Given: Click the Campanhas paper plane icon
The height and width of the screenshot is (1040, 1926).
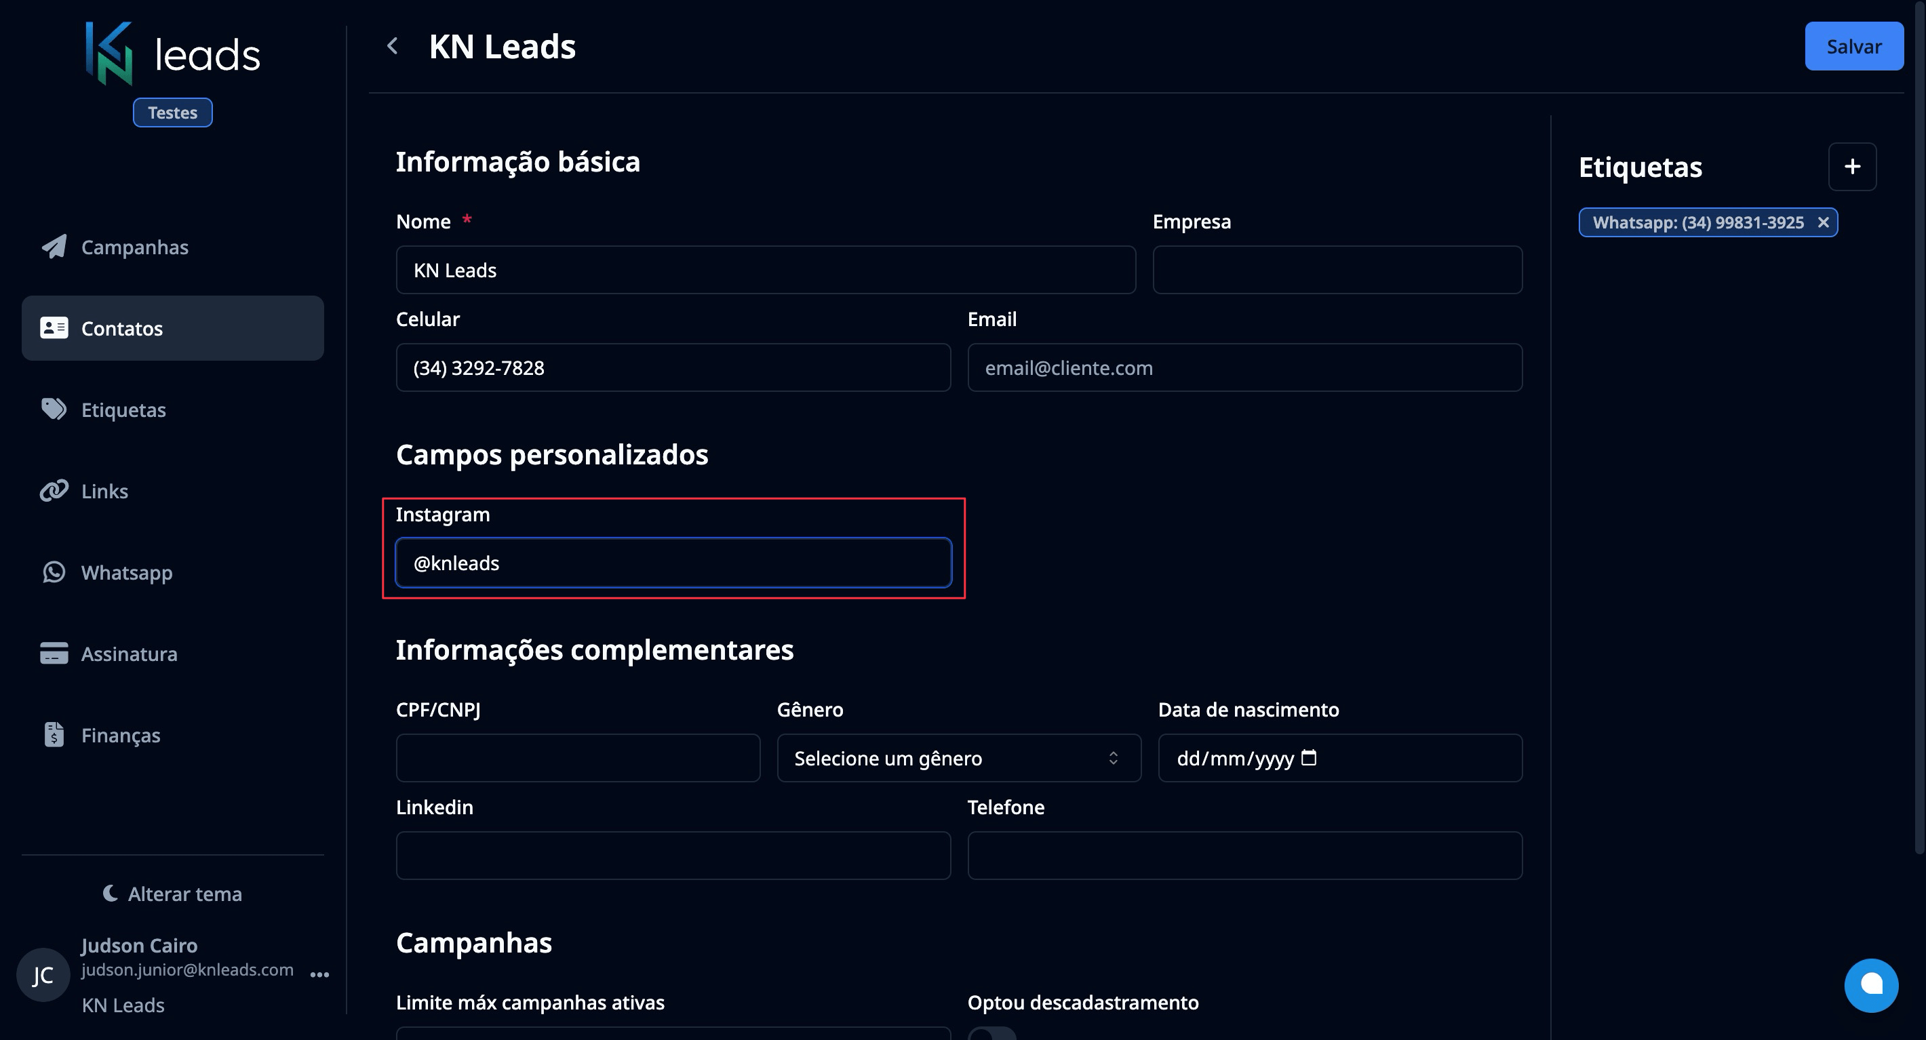Looking at the screenshot, I should (x=54, y=247).
